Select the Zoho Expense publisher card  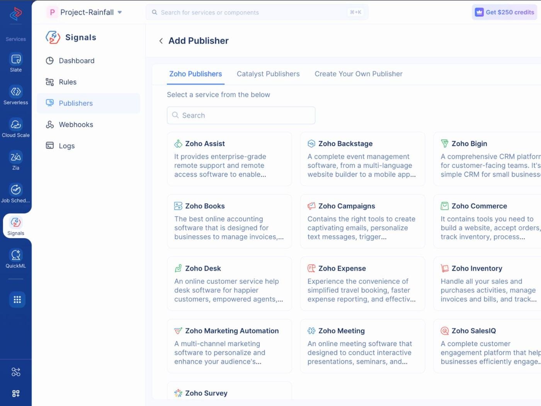362,284
